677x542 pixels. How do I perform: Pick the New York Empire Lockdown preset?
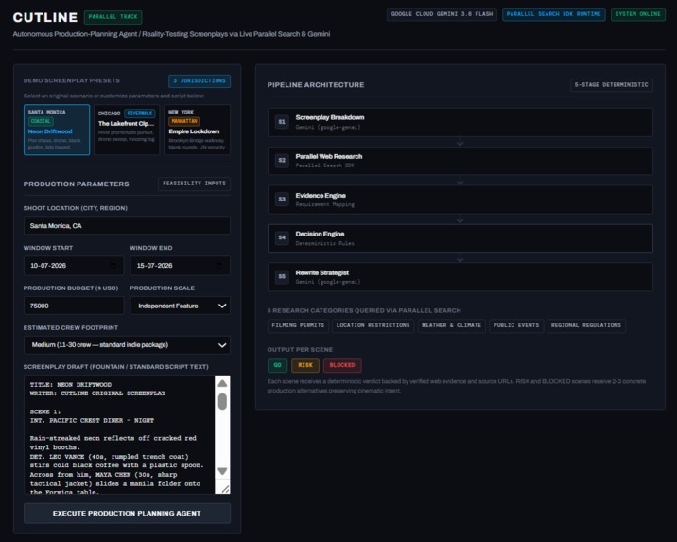pos(197,130)
